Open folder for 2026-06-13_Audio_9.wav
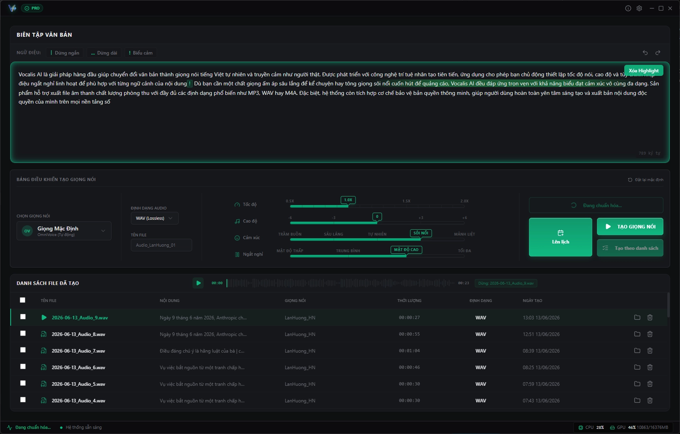 click(x=637, y=317)
